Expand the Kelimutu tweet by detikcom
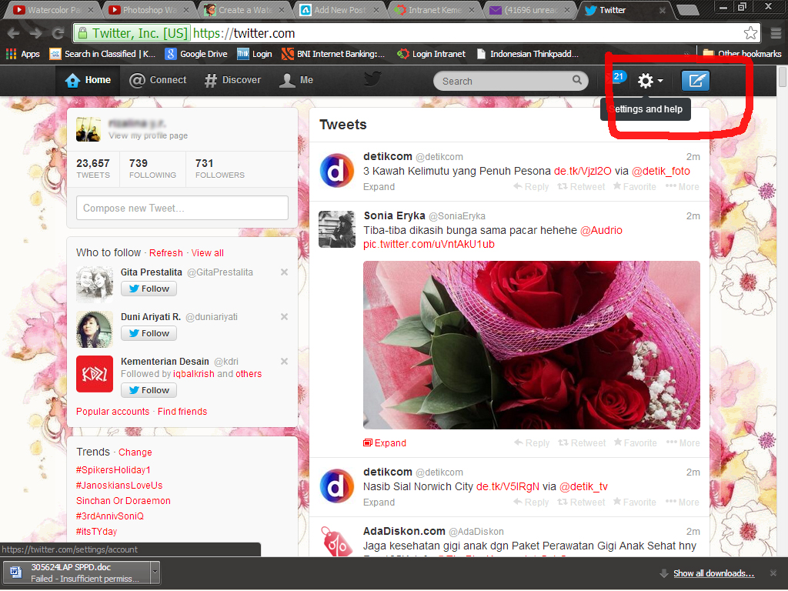Viewport: 788px width, 591px height. pos(379,187)
